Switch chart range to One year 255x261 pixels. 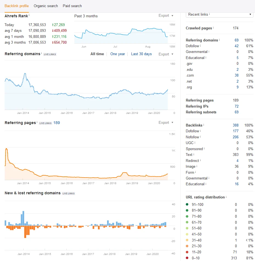click(117, 54)
